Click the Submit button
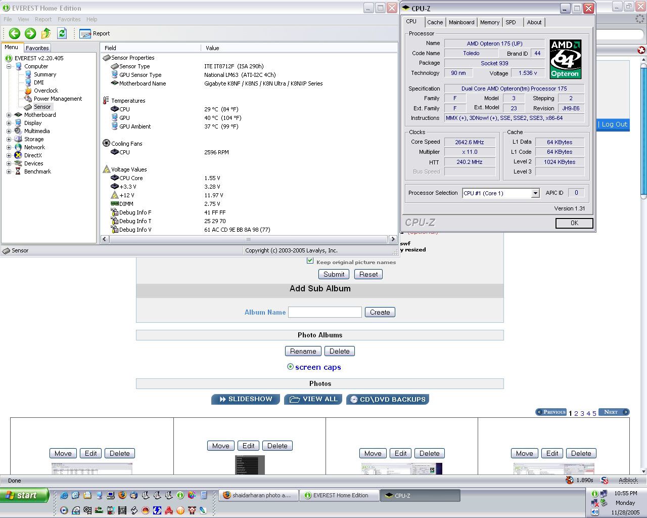The height and width of the screenshot is (518, 647). point(334,274)
